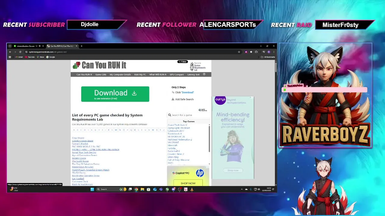385x216 pixels.
Task: Open the Chrome apps grid shortcut
Action: (x=10, y=57)
